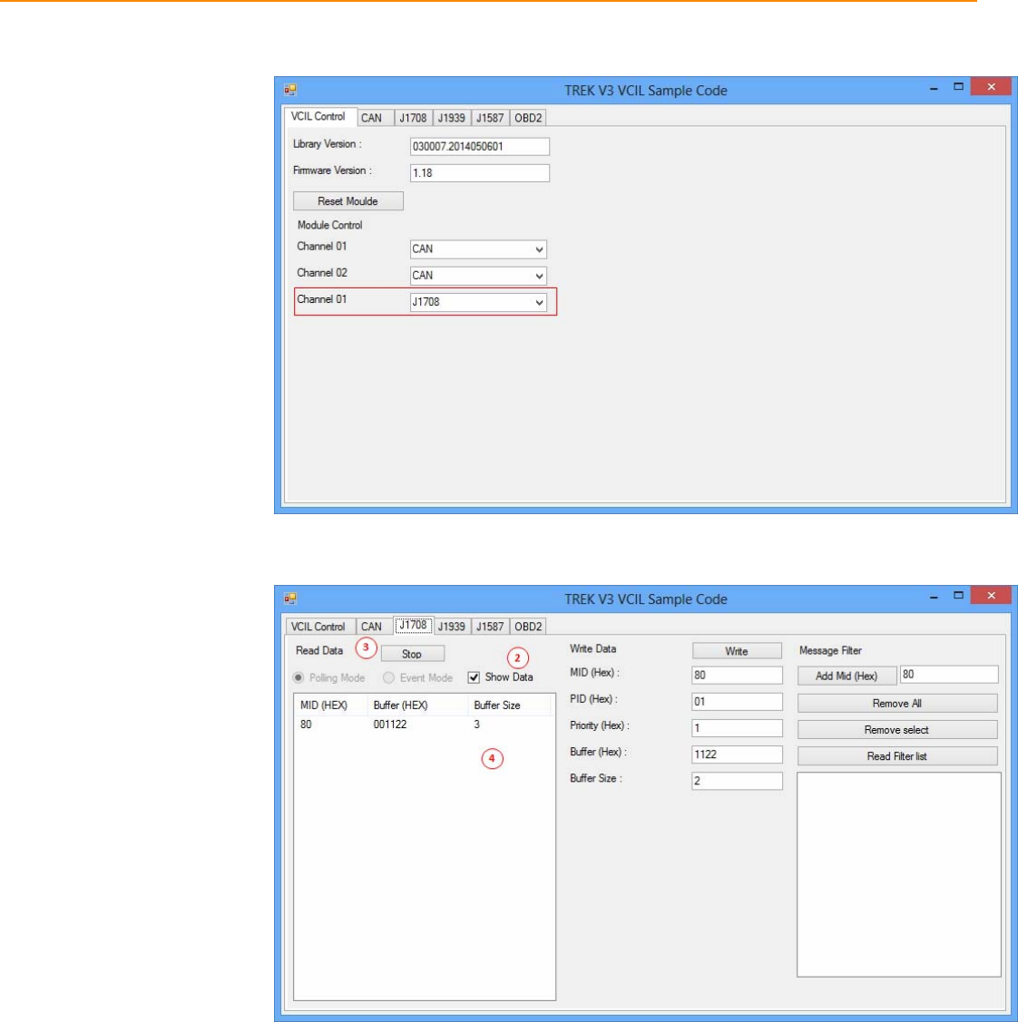Screen dimensions: 1018x1022
Task: Click the Stop button for Read Data
Action: click(x=412, y=654)
